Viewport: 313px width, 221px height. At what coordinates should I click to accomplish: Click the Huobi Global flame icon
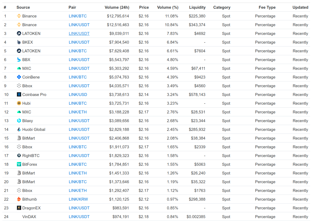(19, 129)
